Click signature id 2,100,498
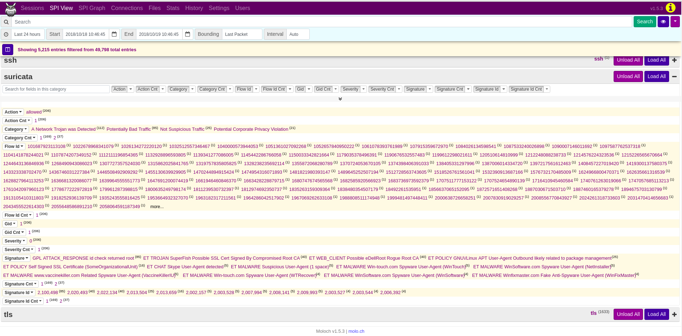682x336 pixels. [48, 293]
